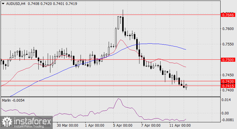Click the 0.7550 price axis label
The width and height of the screenshot is (237, 129).
[x=228, y=44]
